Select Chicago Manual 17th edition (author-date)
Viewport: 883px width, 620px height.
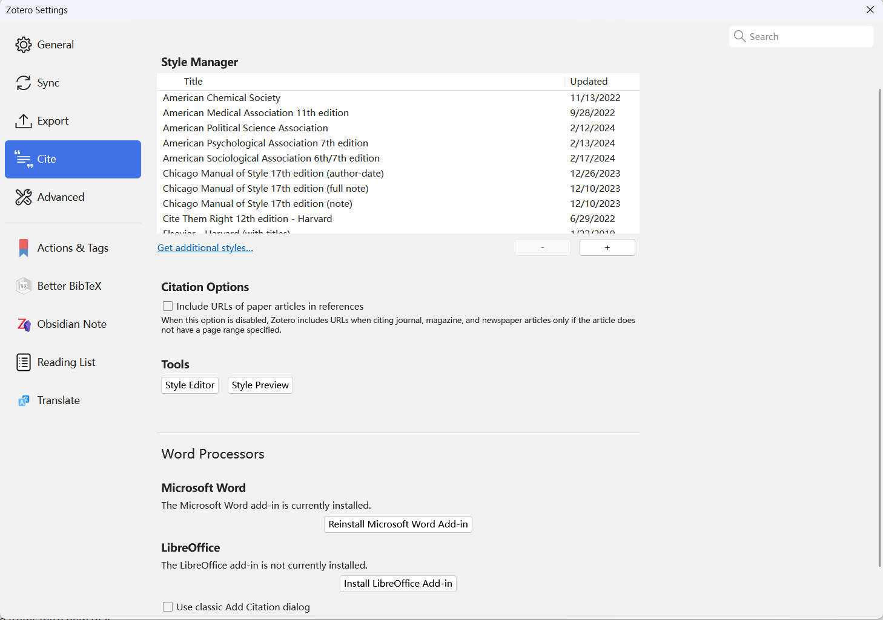coord(398,174)
